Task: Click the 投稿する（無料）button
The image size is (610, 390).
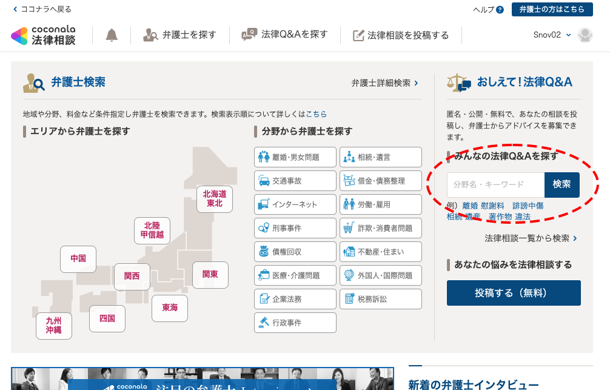Action: tap(514, 293)
